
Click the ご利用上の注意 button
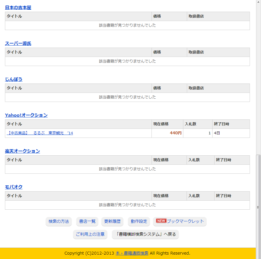pyautogui.click(x=90, y=234)
